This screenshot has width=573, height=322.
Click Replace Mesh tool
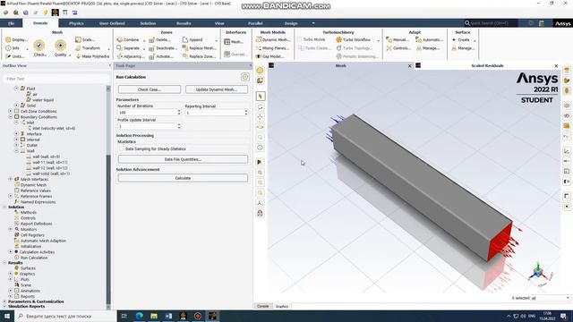tap(200, 48)
